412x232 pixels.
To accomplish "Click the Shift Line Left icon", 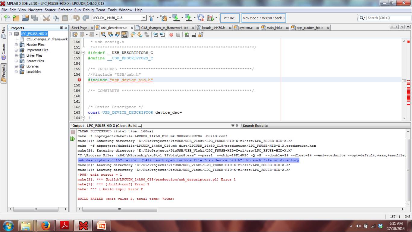I will (x=156, y=35).
